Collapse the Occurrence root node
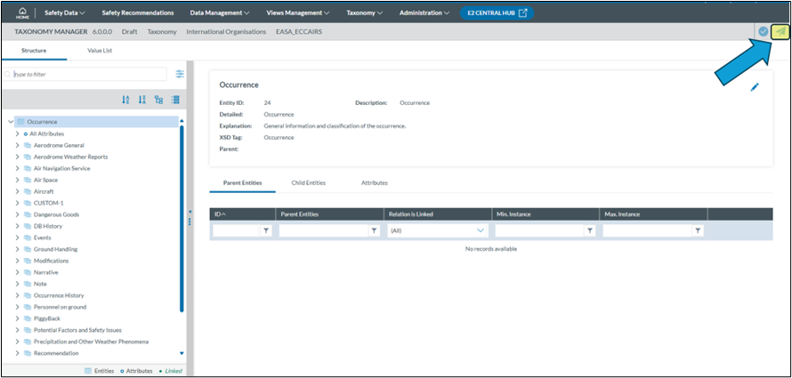This screenshot has width=792, height=378. (x=10, y=122)
